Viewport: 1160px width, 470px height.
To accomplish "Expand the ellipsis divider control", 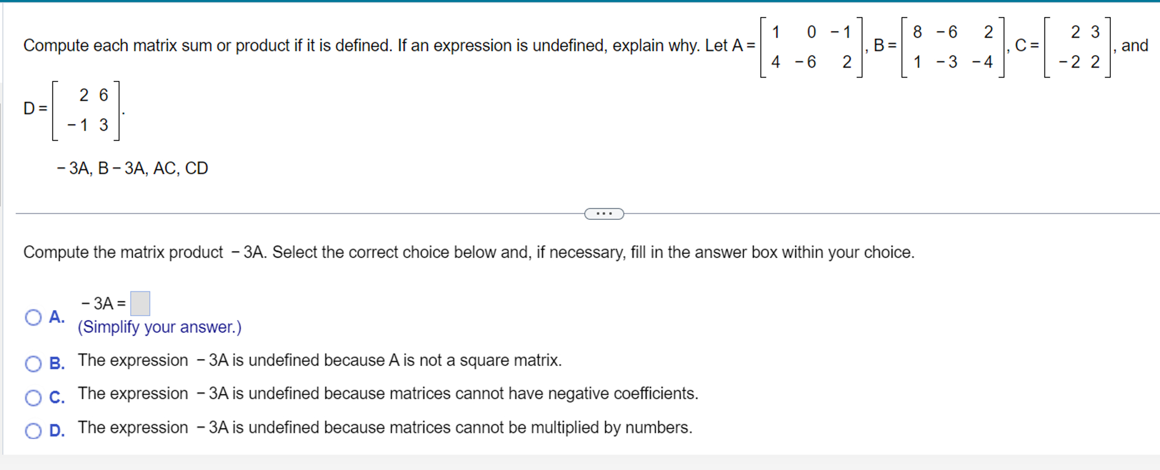I will tap(603, 213).
